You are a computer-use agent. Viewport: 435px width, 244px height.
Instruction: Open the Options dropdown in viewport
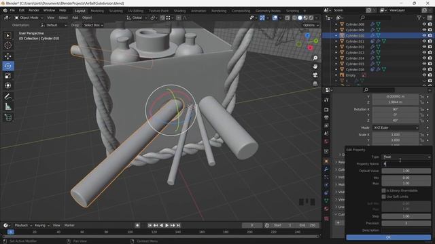311,25
